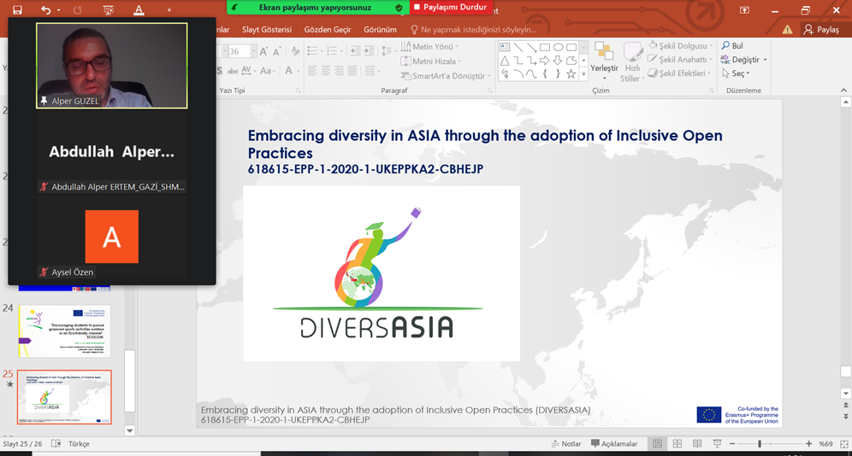Switch to the Gözden Geçir tab

pos(327,29)
